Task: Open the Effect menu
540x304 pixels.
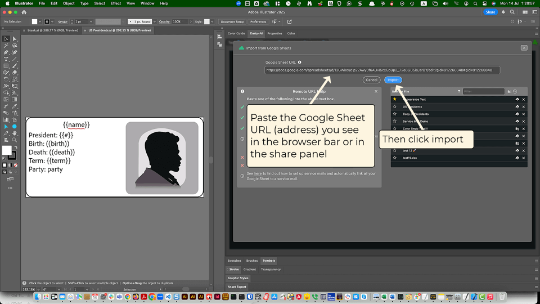Action: point(116,3)
